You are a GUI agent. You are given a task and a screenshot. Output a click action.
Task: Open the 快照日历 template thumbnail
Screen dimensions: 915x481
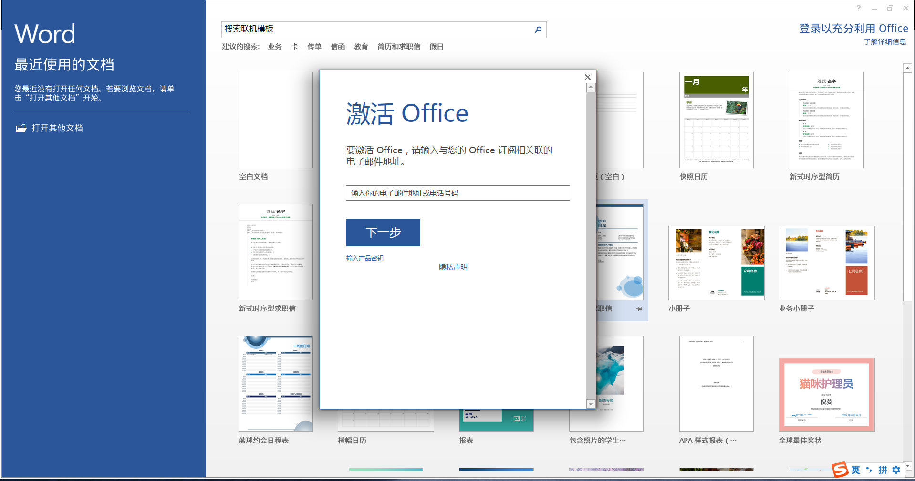(x=717, y=120)
